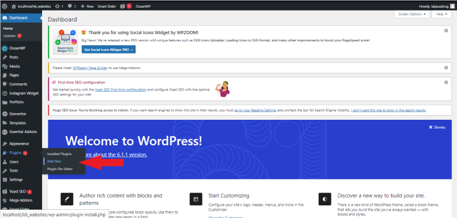This screenshot has height=218, width=457.
Task: Dismiss the Social Icons Widget notice
Action: tap(446, 30)
